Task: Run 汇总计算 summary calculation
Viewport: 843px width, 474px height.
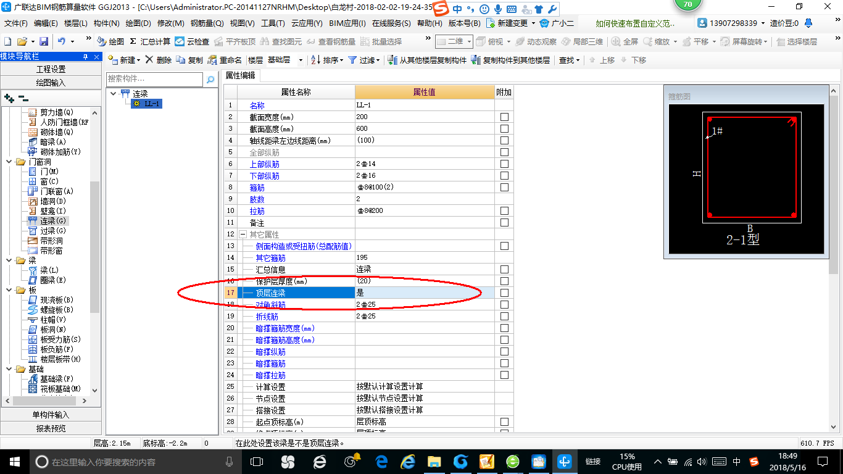Action: [150, 41]
